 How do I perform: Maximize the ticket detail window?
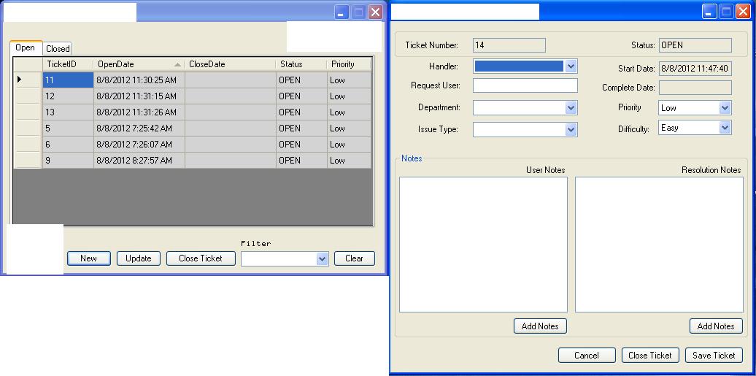[x=725, y=12]
